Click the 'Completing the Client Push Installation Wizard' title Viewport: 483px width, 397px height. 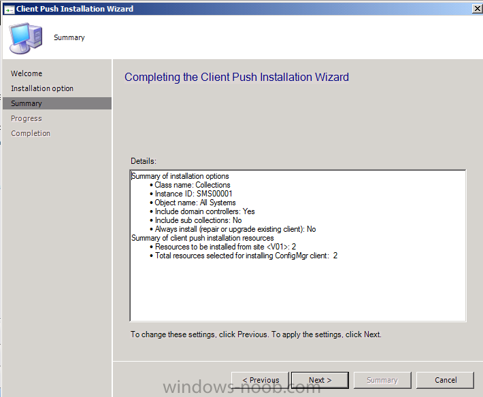[x=237, y=77]
